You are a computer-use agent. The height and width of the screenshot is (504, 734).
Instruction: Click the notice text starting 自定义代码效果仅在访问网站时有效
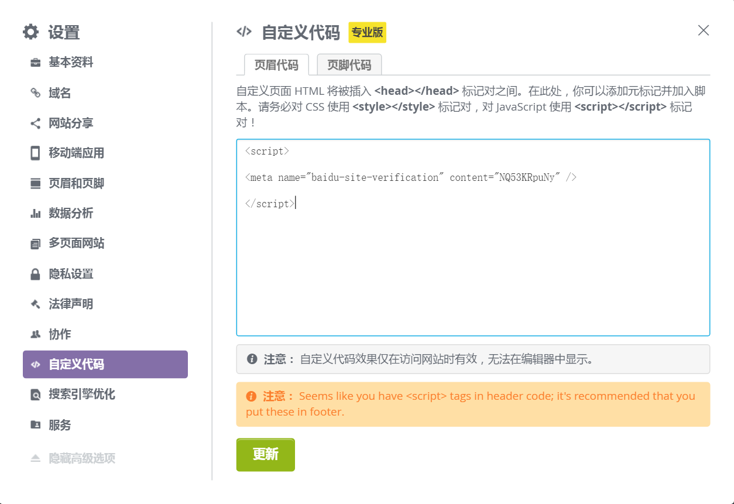coord(447,359)
